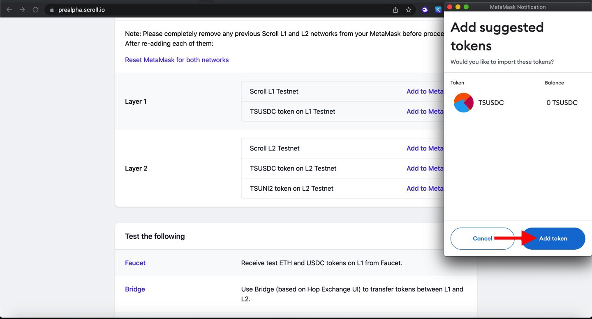Open the share page icon

pos(395,10)
